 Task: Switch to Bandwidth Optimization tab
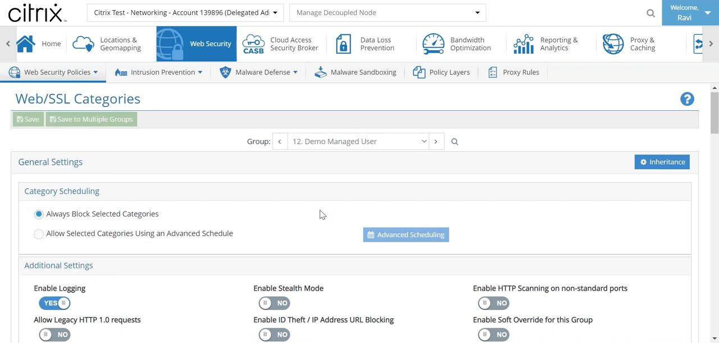click(457, 44)
